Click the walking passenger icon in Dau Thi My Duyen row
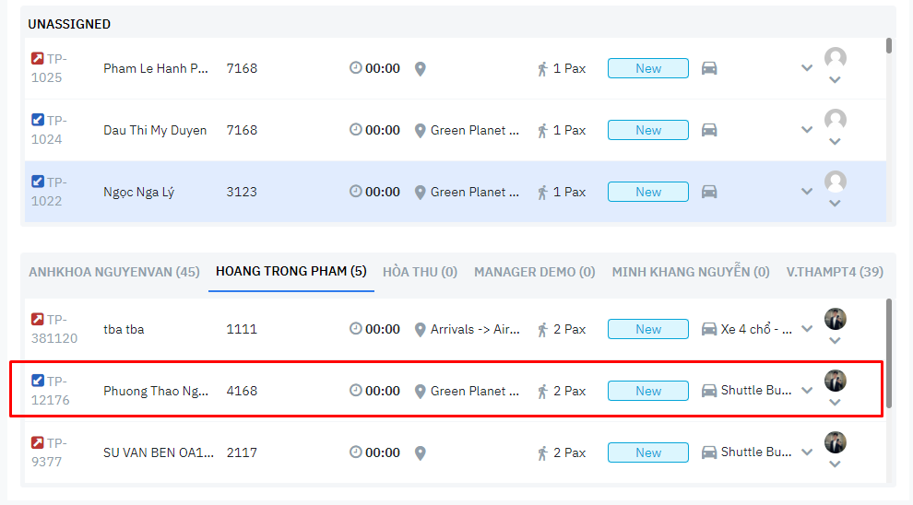 coord(543,130)
